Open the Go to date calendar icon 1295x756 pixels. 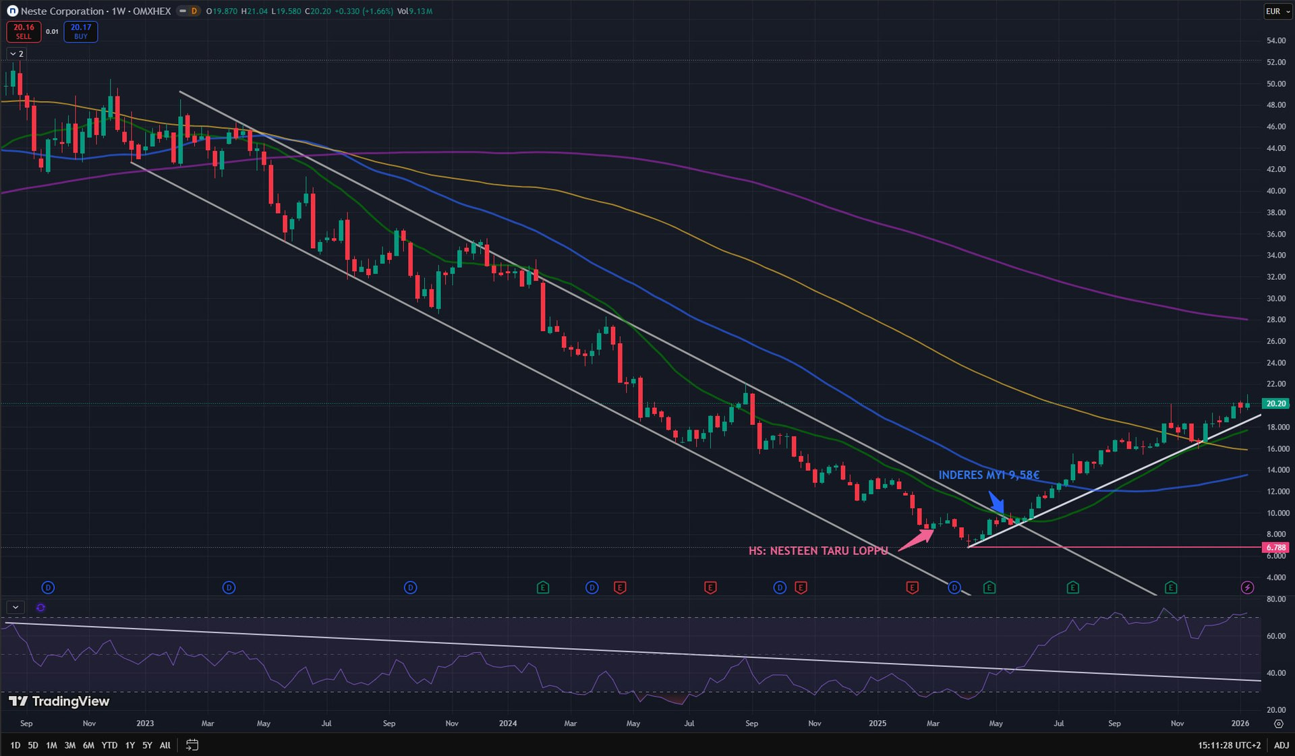tap(192, 745)
